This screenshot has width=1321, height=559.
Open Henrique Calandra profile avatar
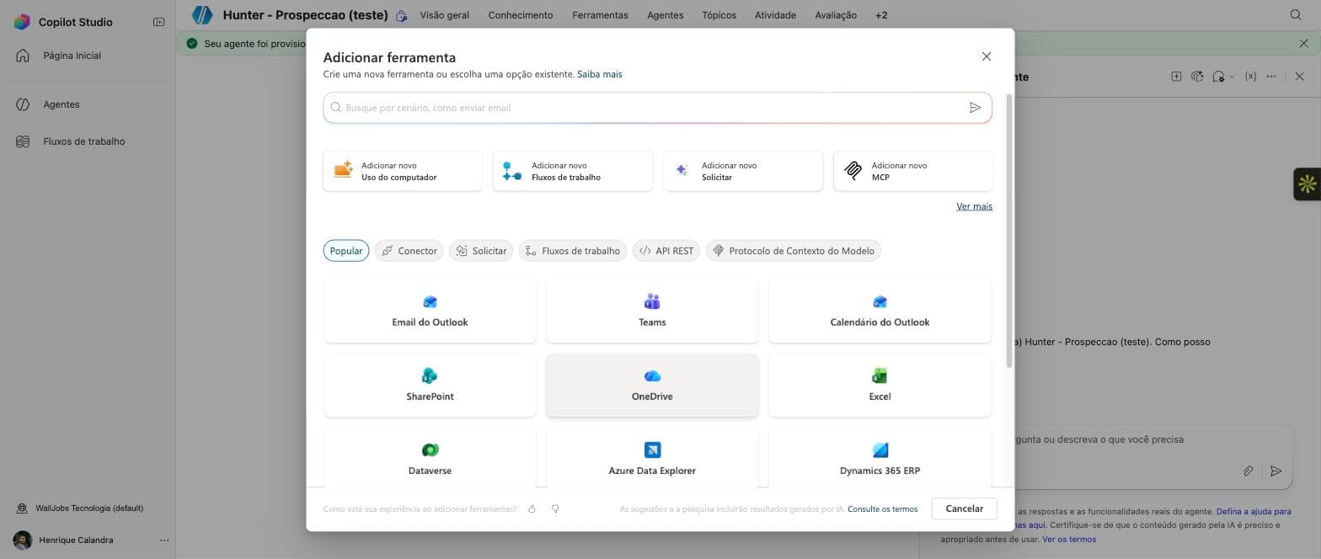[x=23, y=540]
